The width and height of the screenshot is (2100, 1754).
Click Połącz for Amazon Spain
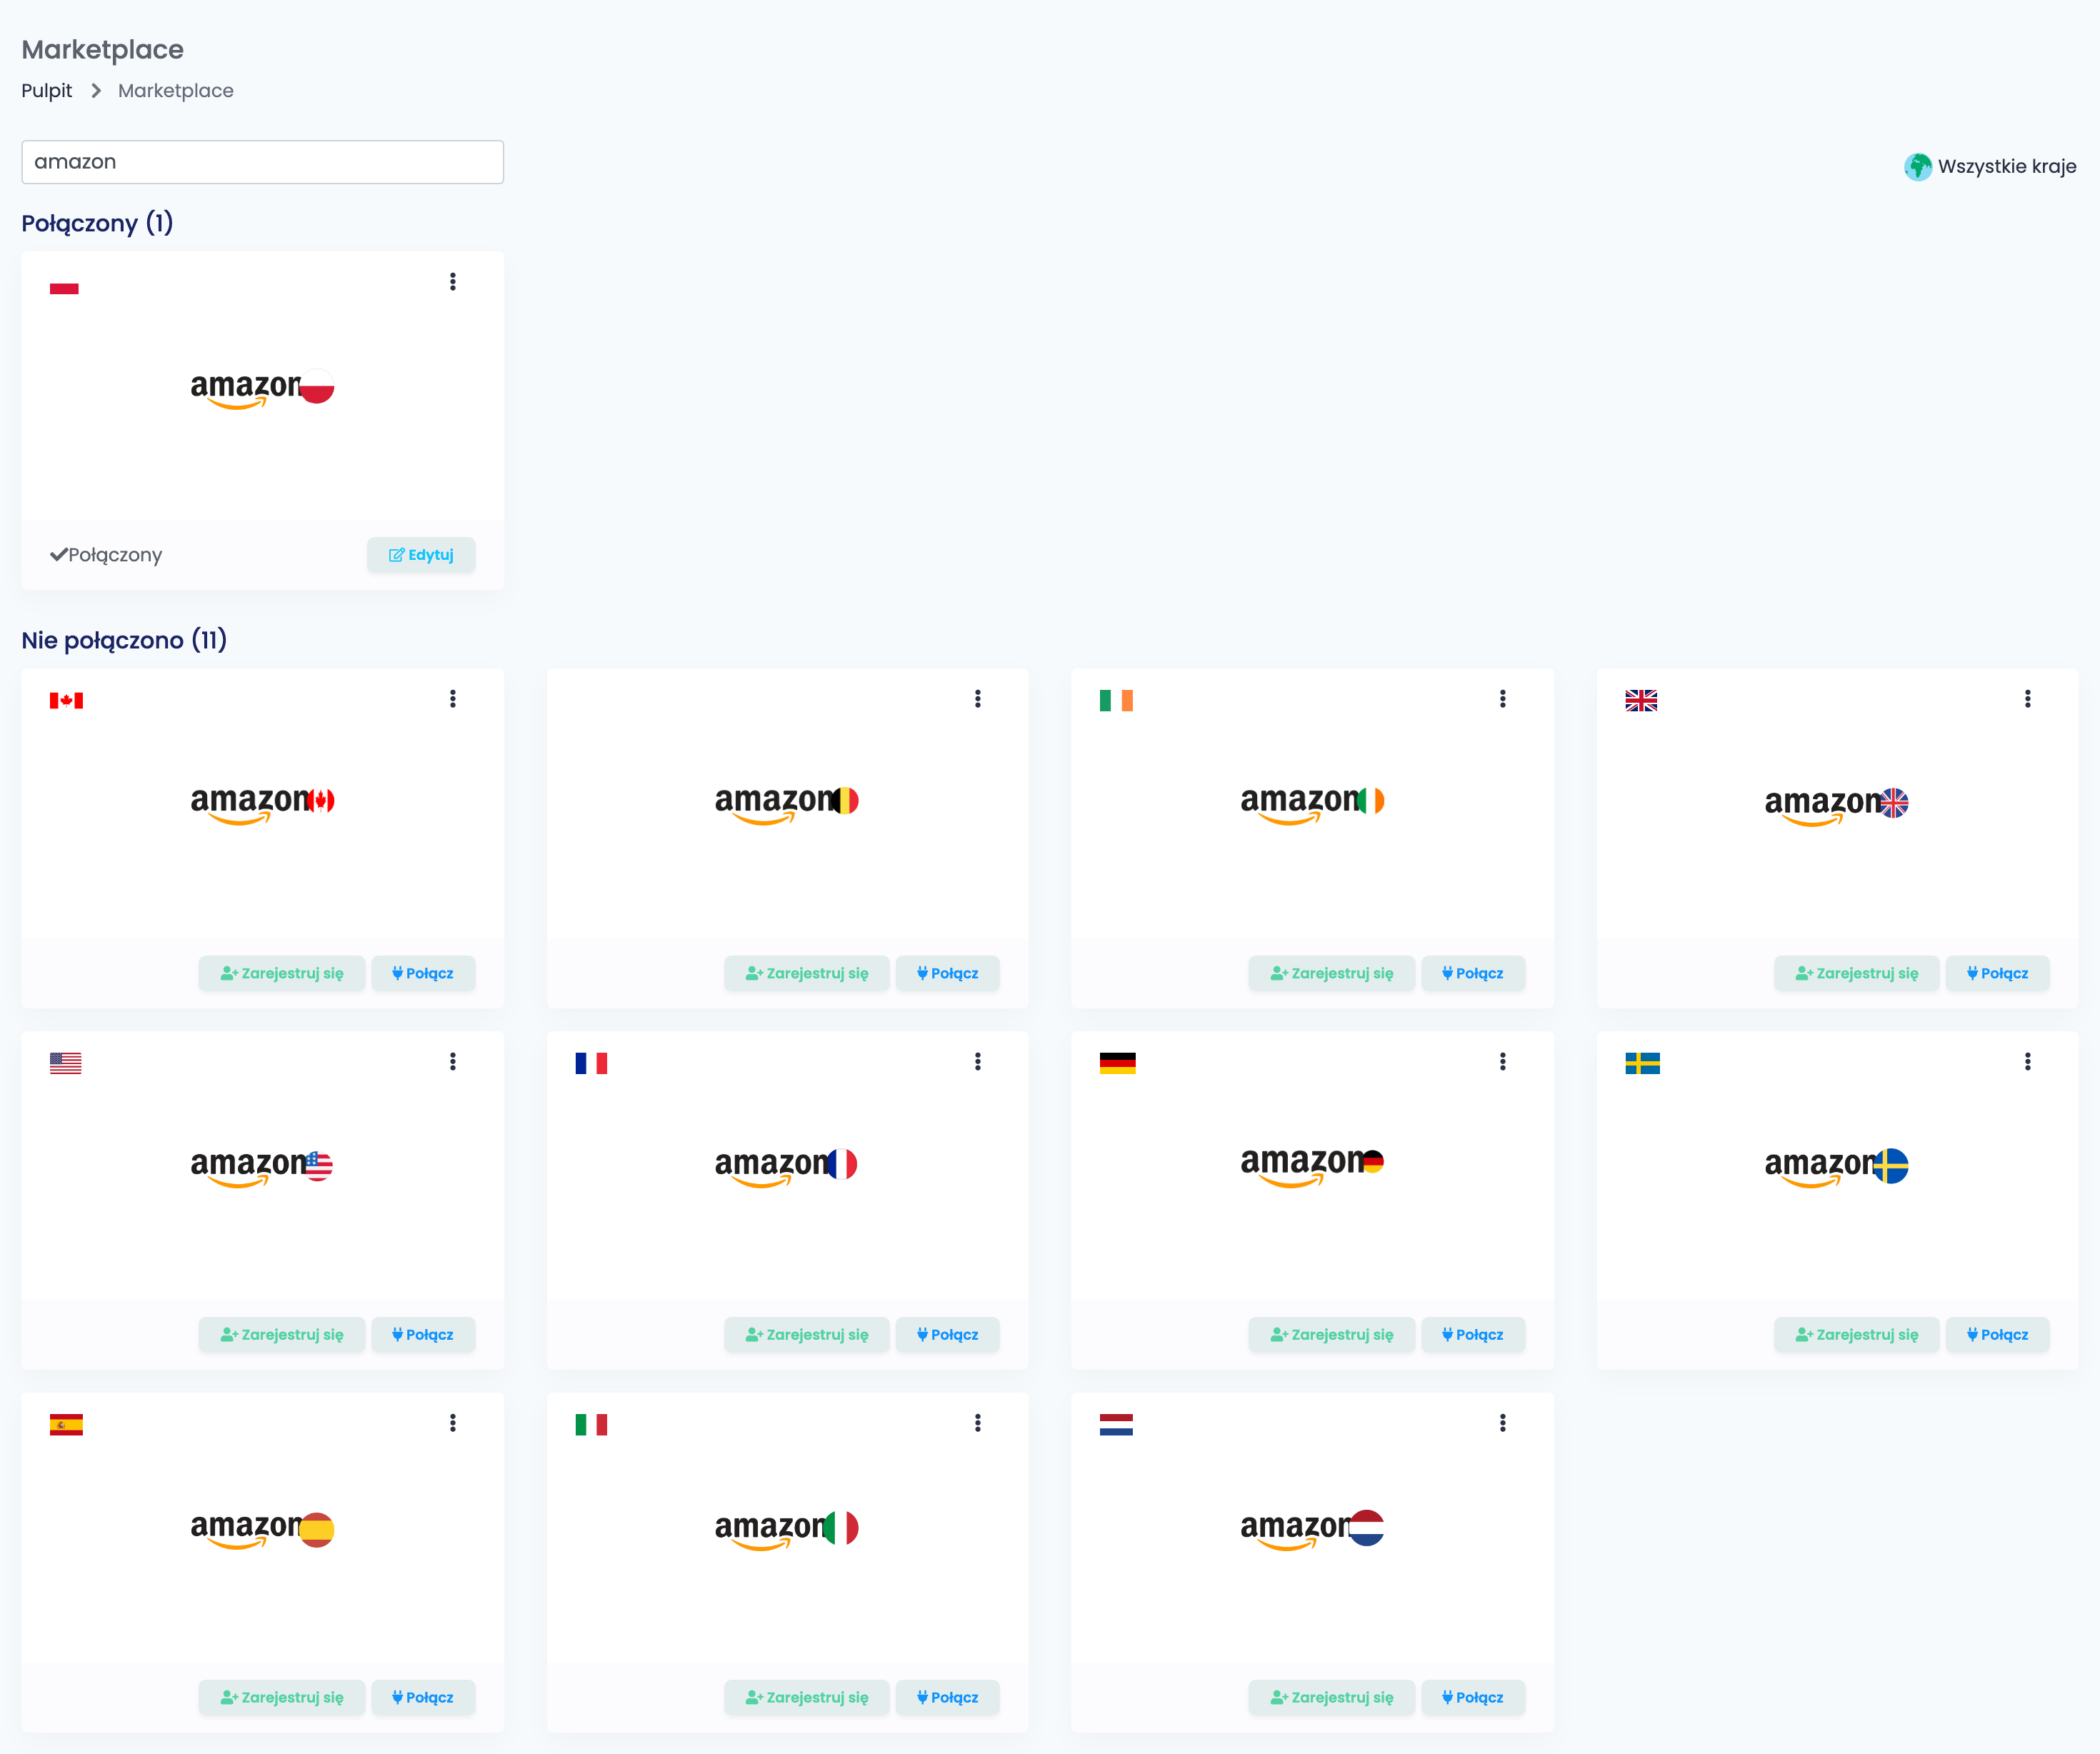423,1697
